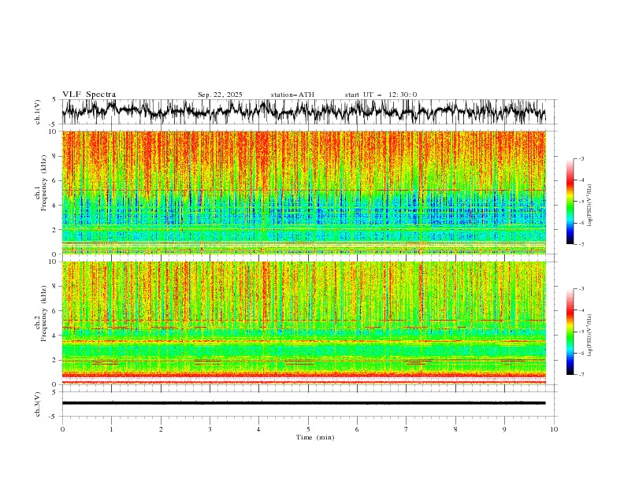624x482 pixels.
Task: Click the 'Time (min)' axis label
Action: pos(315,437)
